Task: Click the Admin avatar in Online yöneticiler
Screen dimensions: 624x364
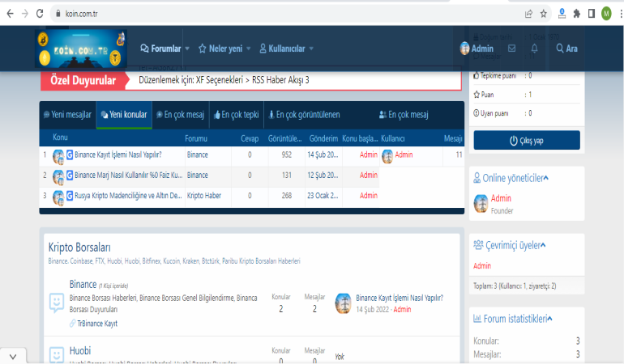Action: point(481,204)
